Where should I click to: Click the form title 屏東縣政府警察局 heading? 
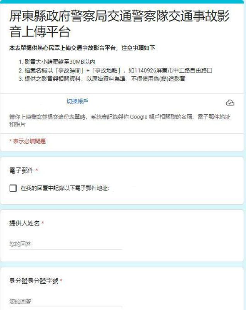coord(119,24)
